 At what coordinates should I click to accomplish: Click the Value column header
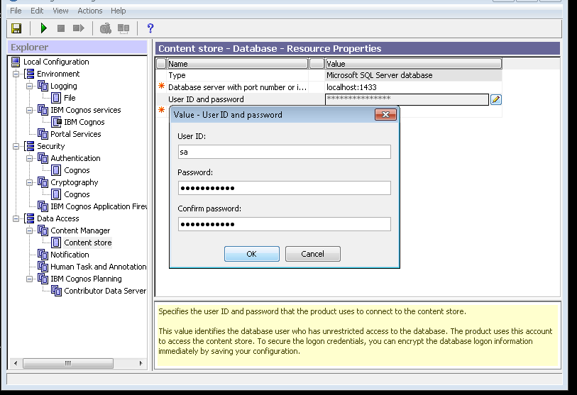tap(414, 64)
